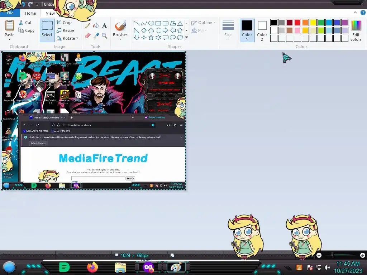Switch to the View tab
Image resolution: width=367 pixels, height=275 pixels.
click(x=50, y=13)
